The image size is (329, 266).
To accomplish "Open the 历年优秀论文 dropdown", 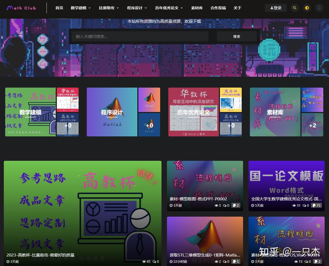I will (x=167, y=8).
